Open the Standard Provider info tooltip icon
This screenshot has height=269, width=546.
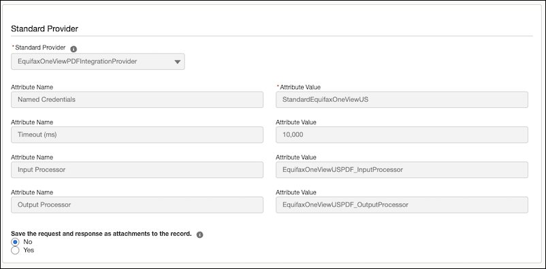[74, 49]
